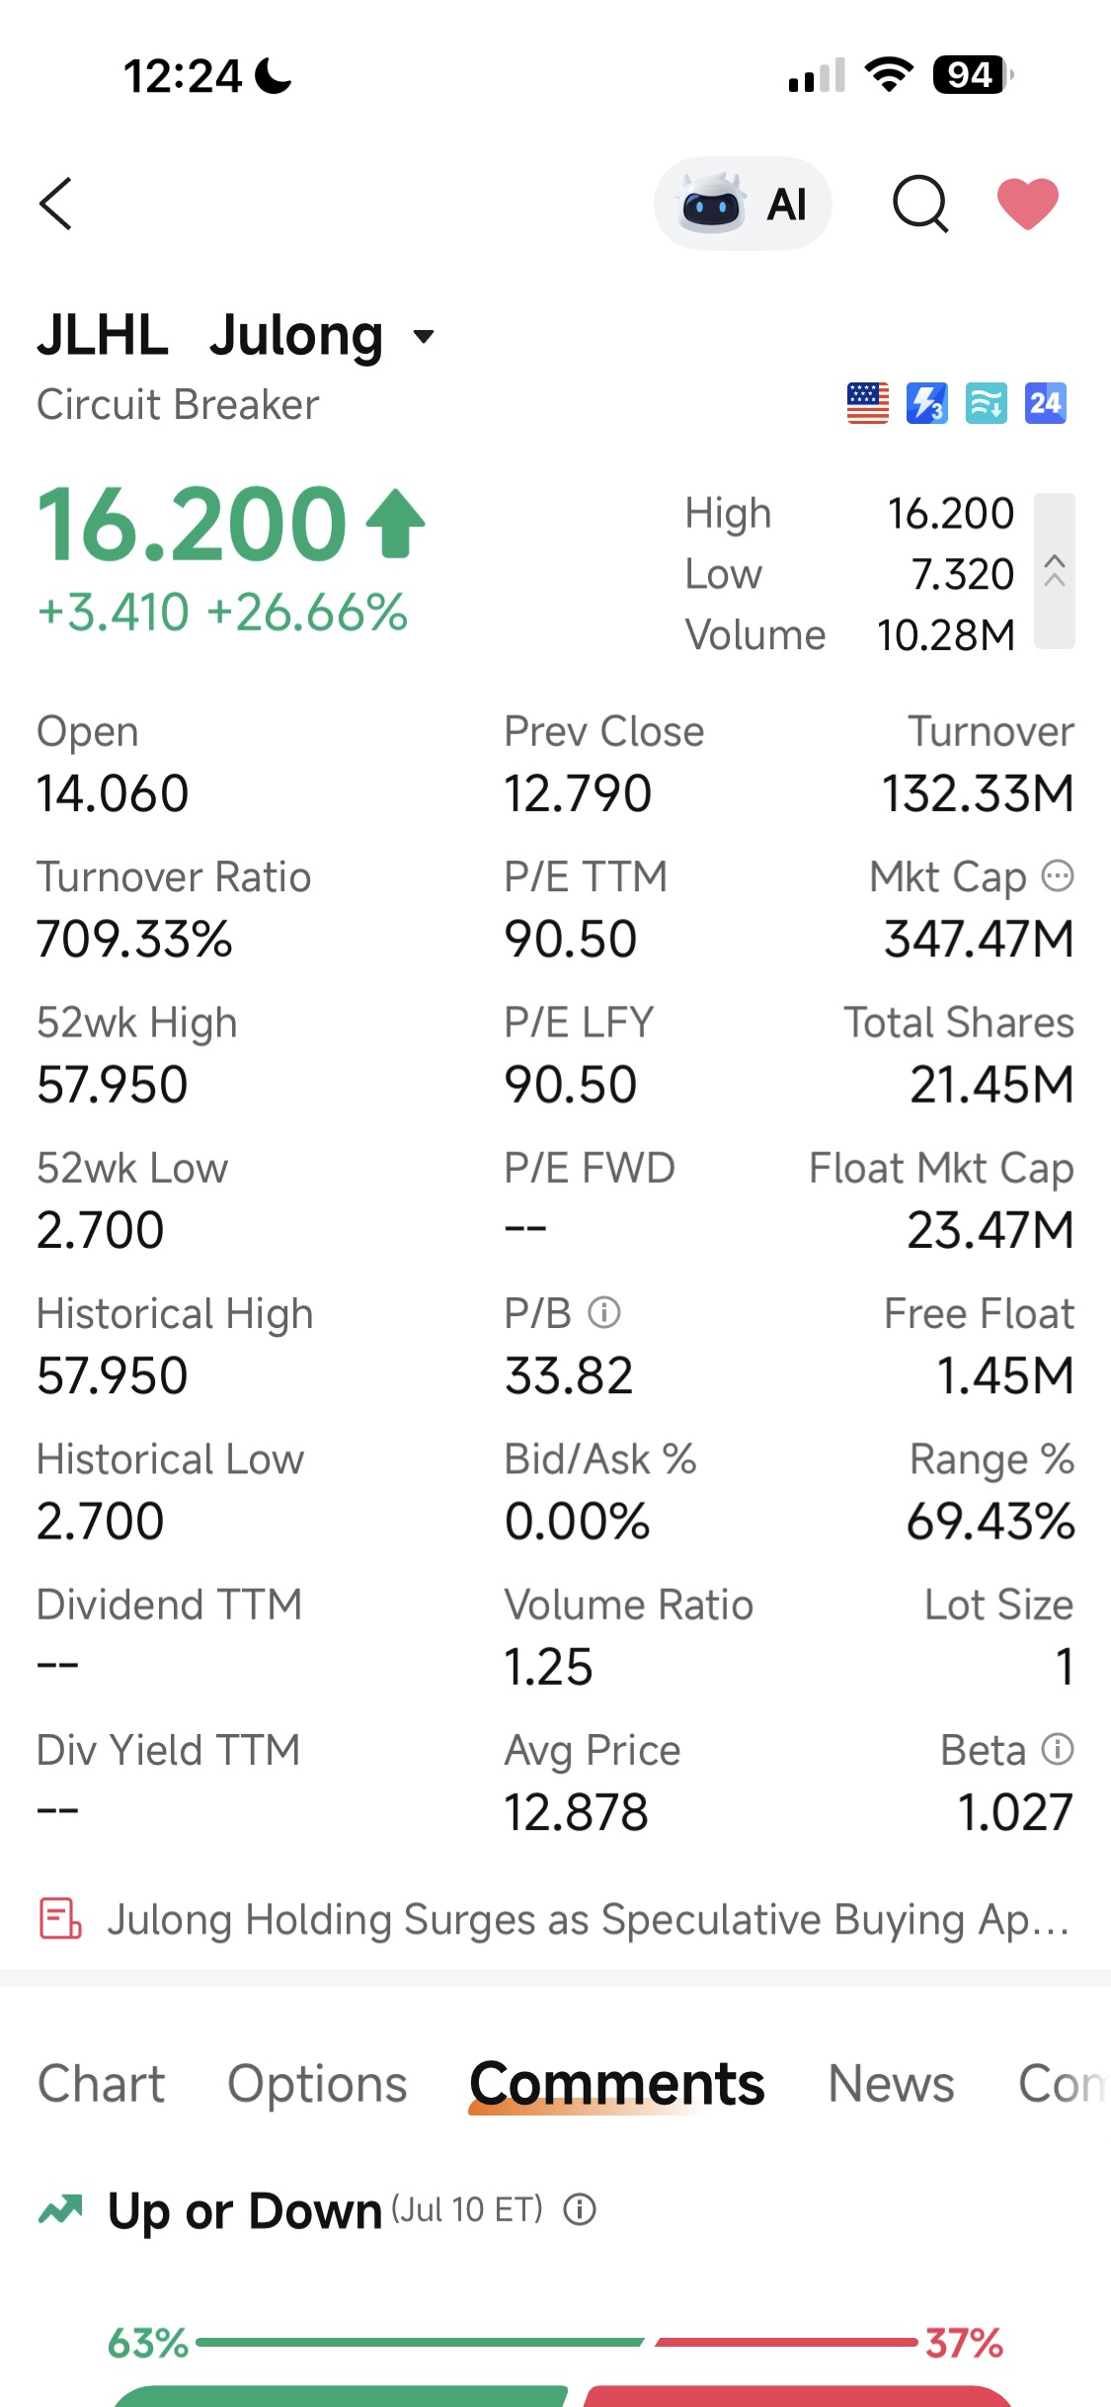Show Beta info tooltip icon
The image size is (1111, 2407).
(1058, 1749)
